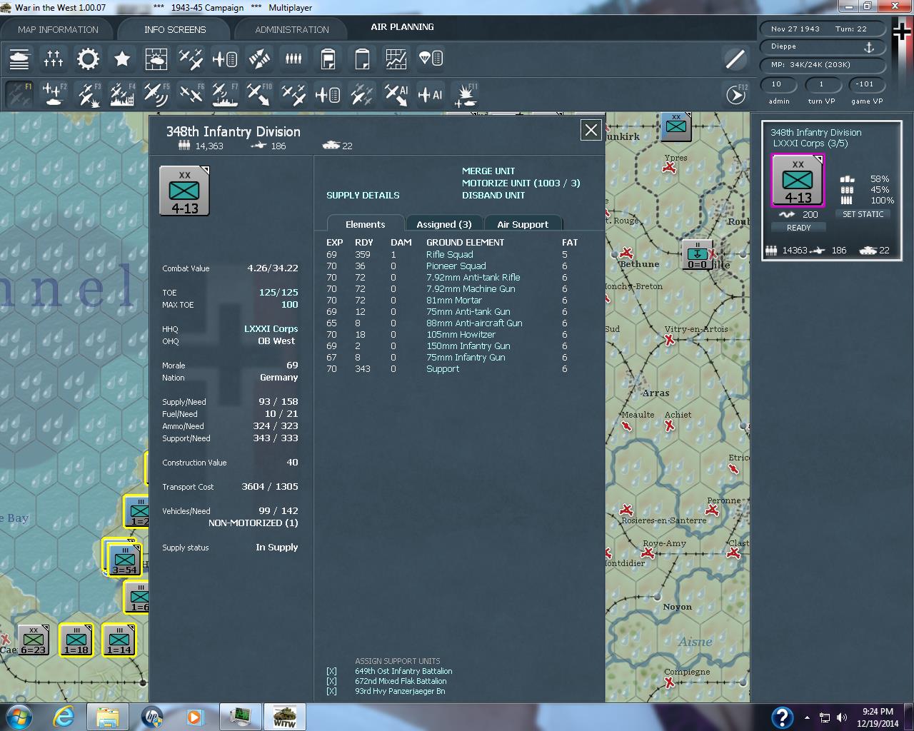This screenshot has height=731, width=914.
Task: Click the [X] next to 672nd Mixed Flak Battalion
Action: pyautogui.click(x=331, y=681)
